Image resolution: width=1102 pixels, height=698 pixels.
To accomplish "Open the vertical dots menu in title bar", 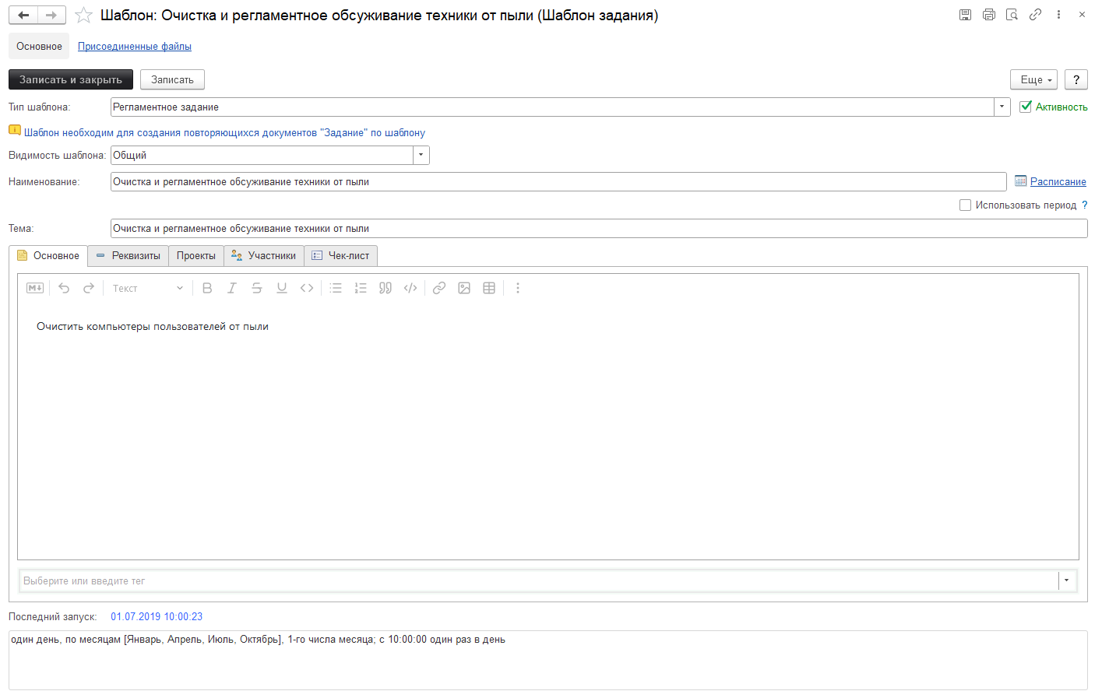I will coord(1058,15).
